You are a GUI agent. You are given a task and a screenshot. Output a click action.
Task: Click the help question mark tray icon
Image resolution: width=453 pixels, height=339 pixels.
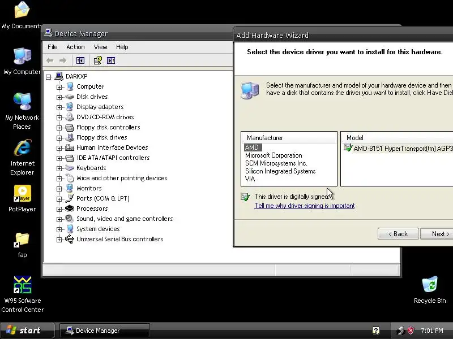[375, 331]
